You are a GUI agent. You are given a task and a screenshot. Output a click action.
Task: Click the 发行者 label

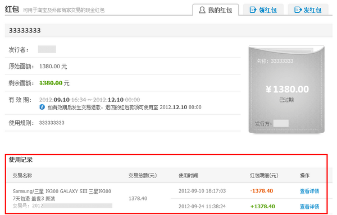pos(19,50)
